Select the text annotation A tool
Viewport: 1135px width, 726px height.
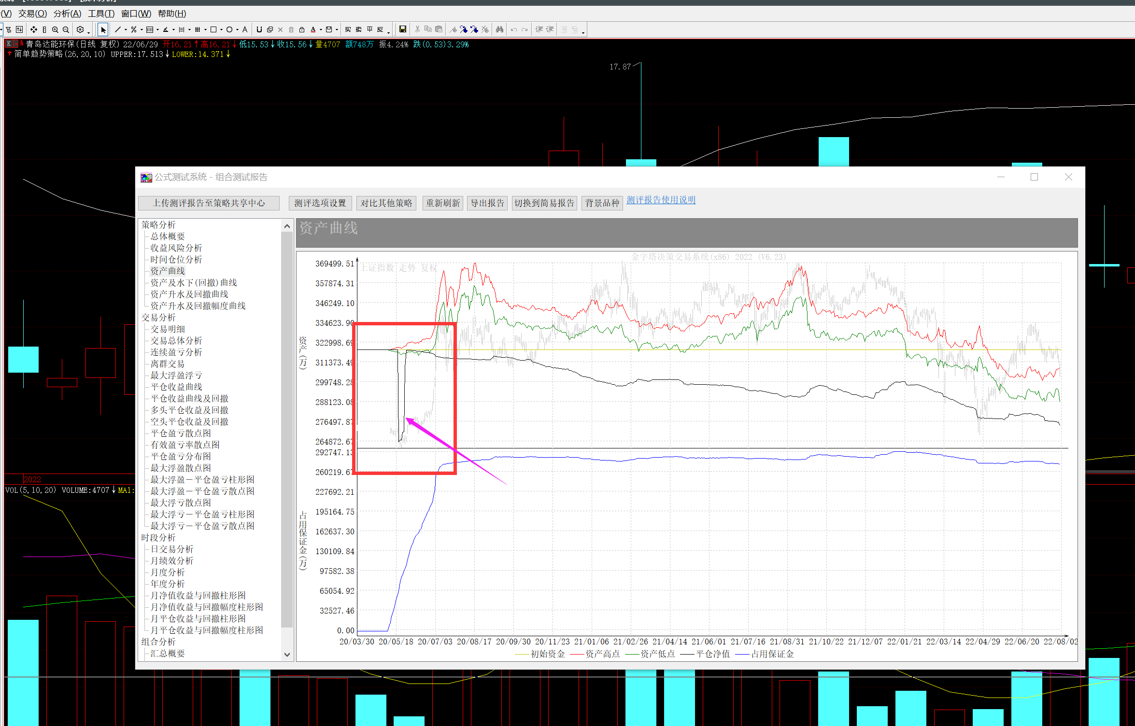245,30
